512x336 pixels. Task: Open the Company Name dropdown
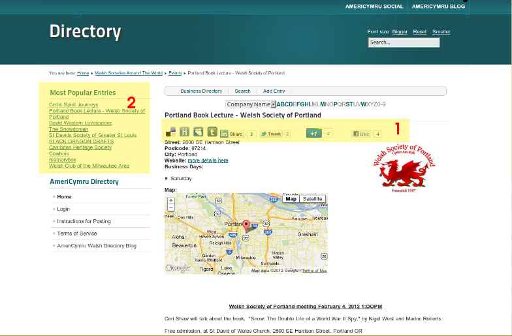point(251,104)
